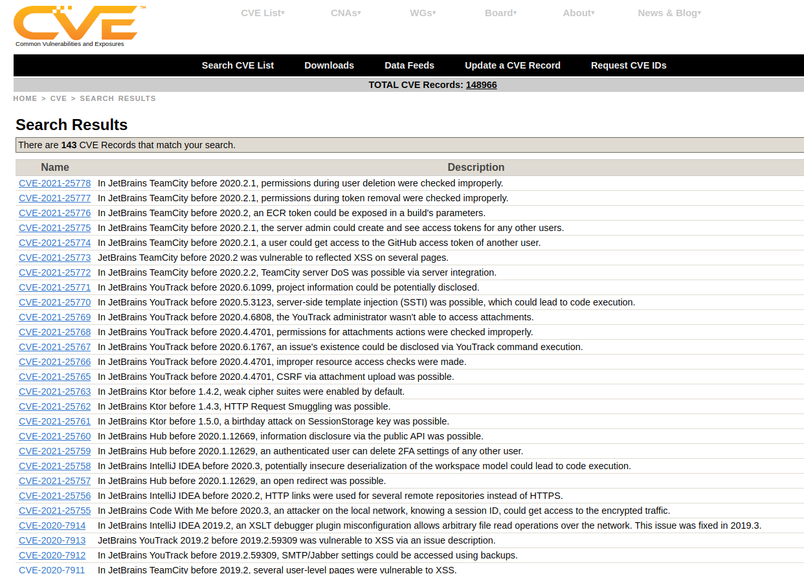Expand the WGs dropdown menu
This screenshot has width=804, height=574.
click(x=423, y=13)
